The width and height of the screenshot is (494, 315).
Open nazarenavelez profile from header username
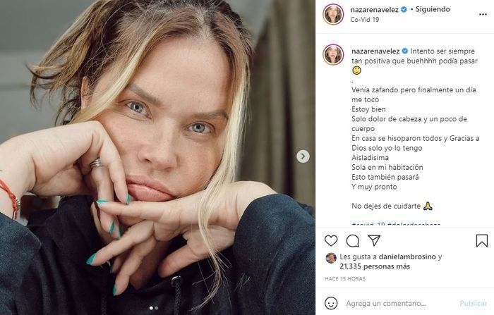point(375,10)
